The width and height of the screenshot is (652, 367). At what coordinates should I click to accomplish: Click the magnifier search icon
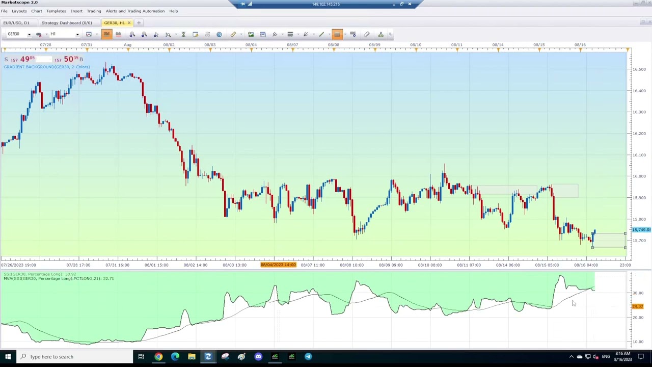tap(168, 35)
